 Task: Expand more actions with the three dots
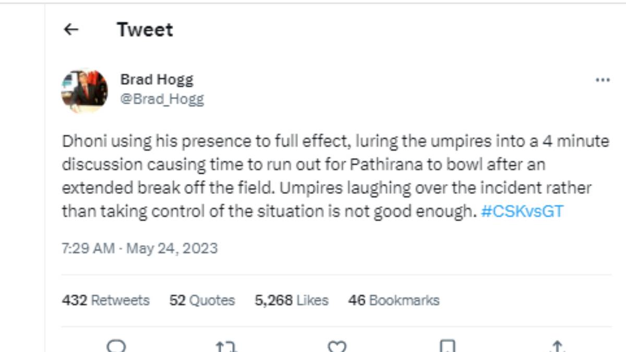tap(603, 79)
